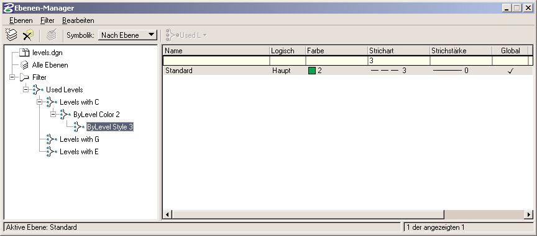This screenshot has width=537, height=236.
Task: Sort by the Farbe column header
Action: pyautogui.click(x=337, y=51)
